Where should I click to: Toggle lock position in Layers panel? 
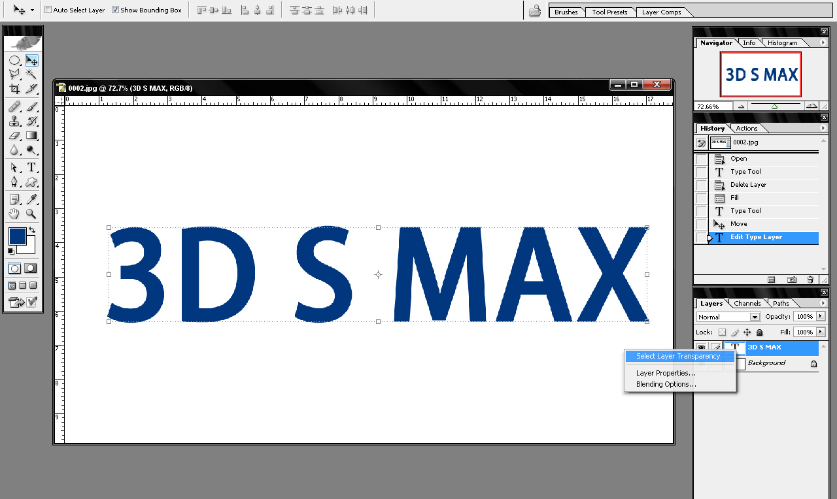(x=747, y=332)
